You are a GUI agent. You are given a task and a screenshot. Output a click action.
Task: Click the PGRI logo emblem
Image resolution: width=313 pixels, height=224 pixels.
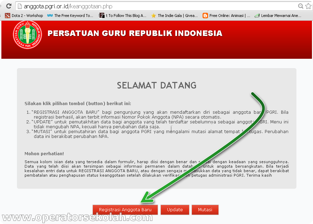[28, 35]
